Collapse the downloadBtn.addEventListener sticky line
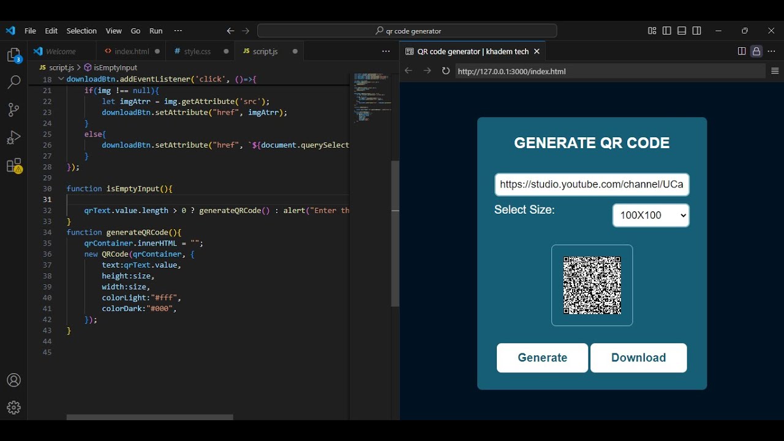 [x=61, y=80]
